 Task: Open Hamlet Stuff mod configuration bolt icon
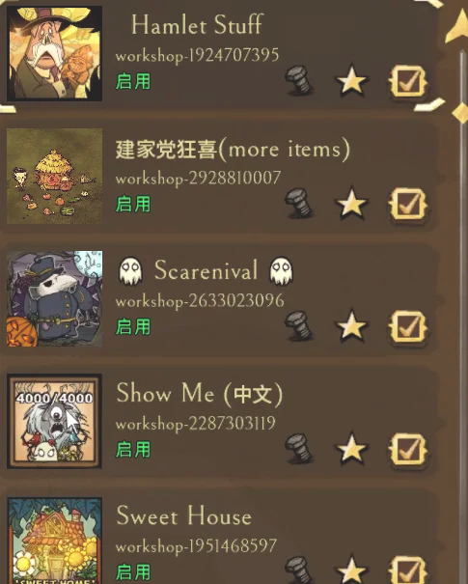[298, 80]
